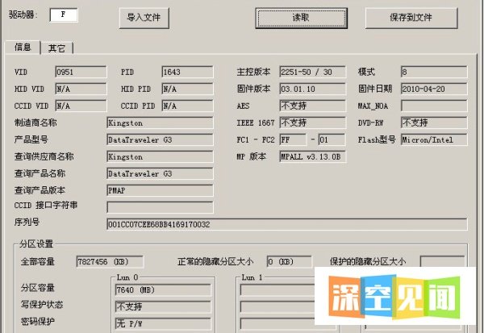Click the MP 版本 field MPALL v3.13.0B
Viewport: 484px width, 333px height.
point(312,156)
